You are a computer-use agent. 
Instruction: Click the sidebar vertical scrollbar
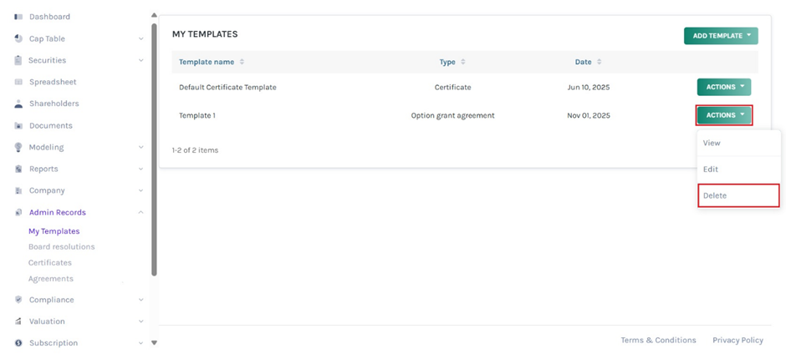[x=154, y=150]
